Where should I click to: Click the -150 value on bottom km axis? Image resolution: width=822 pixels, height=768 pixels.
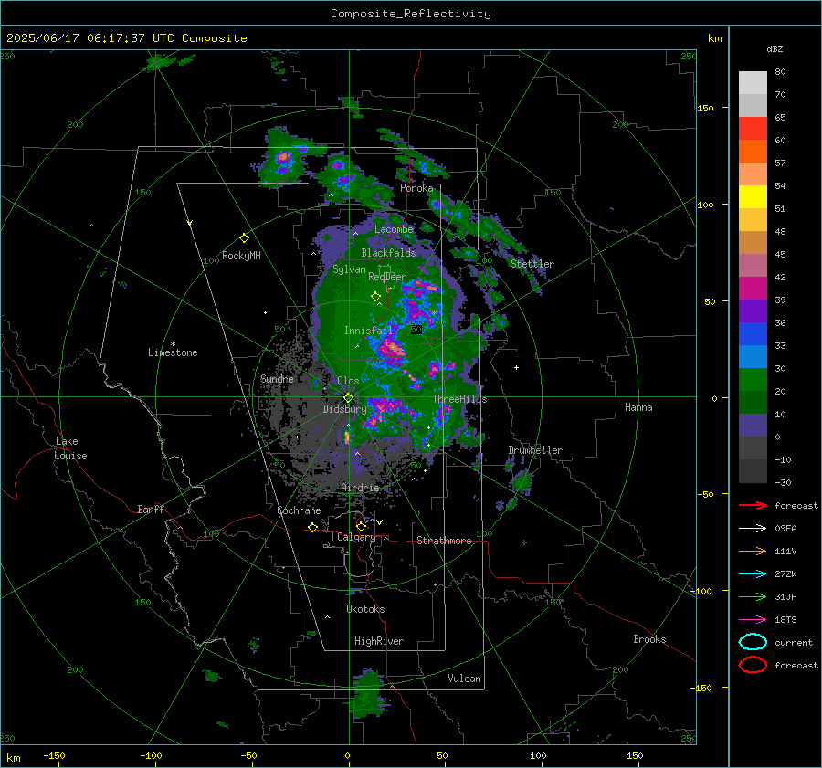54,755
